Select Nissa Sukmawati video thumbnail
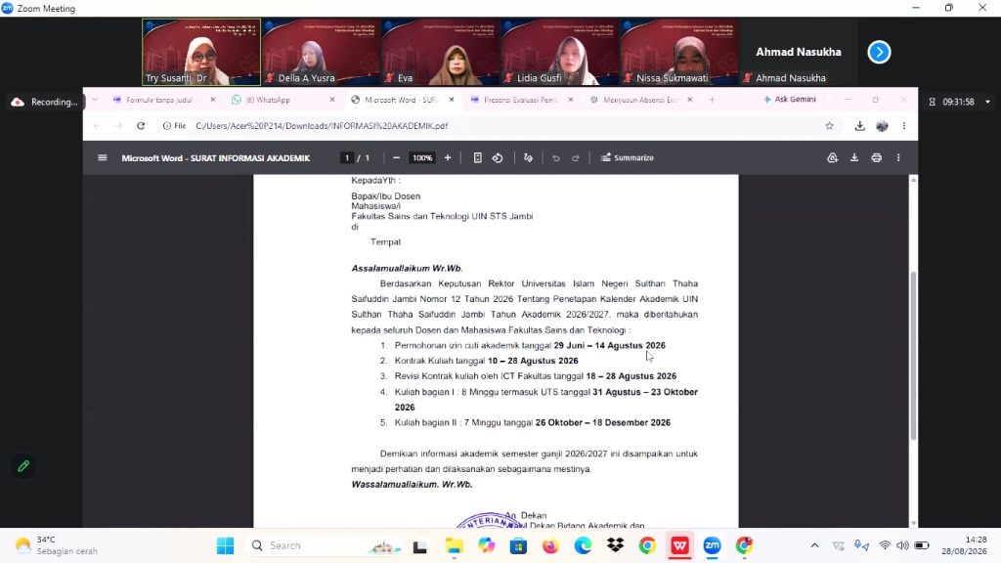Image resolution: width=1001 pixels, height=563 pixels. tap(679, 52)
